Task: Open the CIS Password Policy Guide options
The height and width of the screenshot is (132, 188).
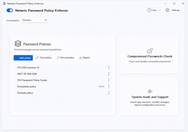Action: pyautogui.click(x=109, y=80)
